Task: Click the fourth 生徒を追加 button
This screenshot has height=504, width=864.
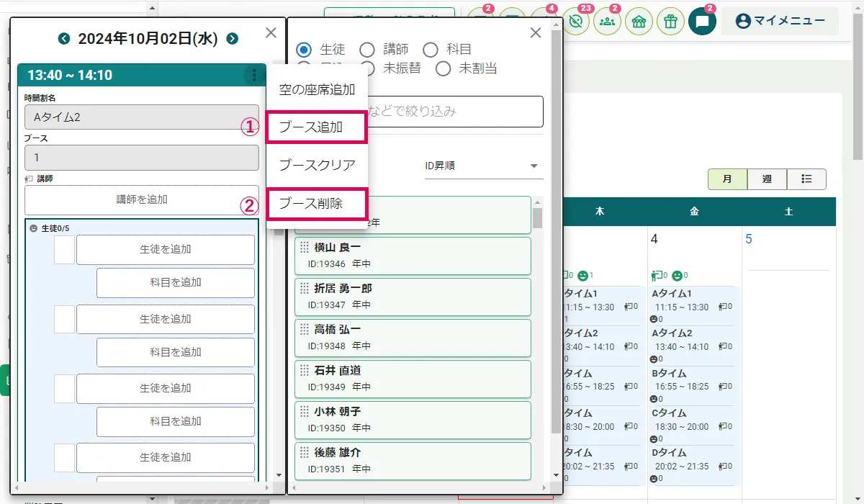Action: 166,457
